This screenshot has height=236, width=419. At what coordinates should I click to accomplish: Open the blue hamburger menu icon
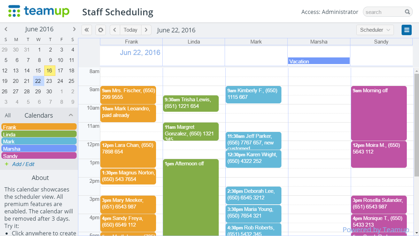(x=406, y=30)
